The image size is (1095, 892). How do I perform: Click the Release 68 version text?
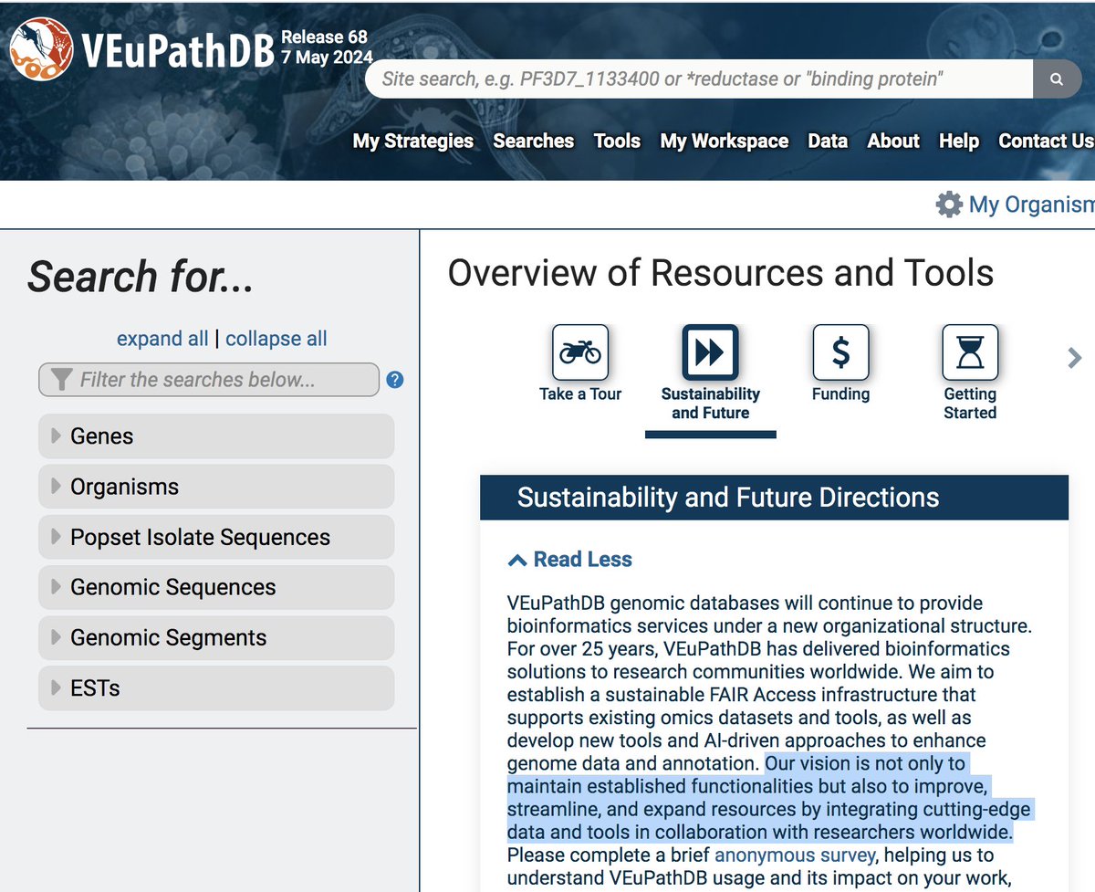pos(324,37)
